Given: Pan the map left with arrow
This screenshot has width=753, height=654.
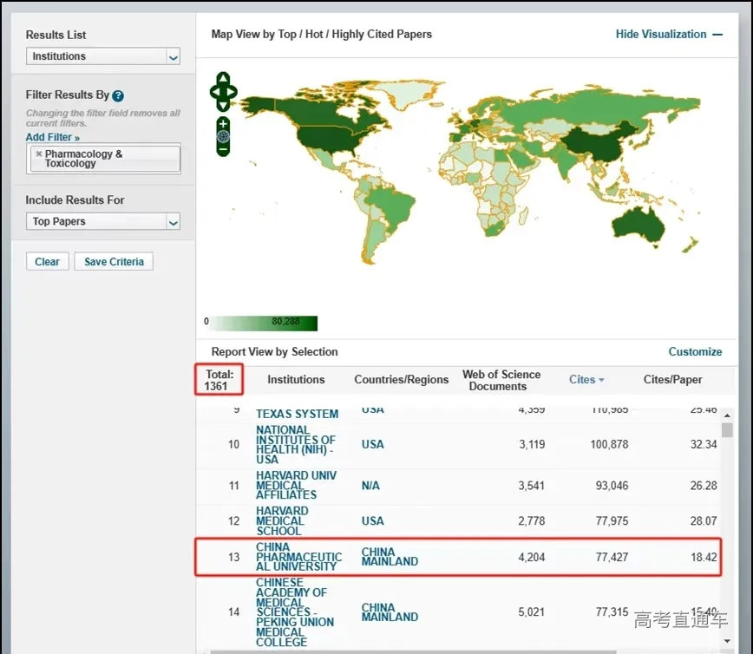Looking at the screenshot, I should [214, 91].
